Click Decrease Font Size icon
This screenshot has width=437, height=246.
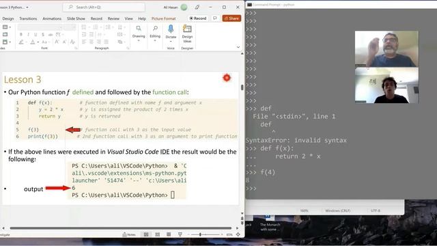[64, 42]
